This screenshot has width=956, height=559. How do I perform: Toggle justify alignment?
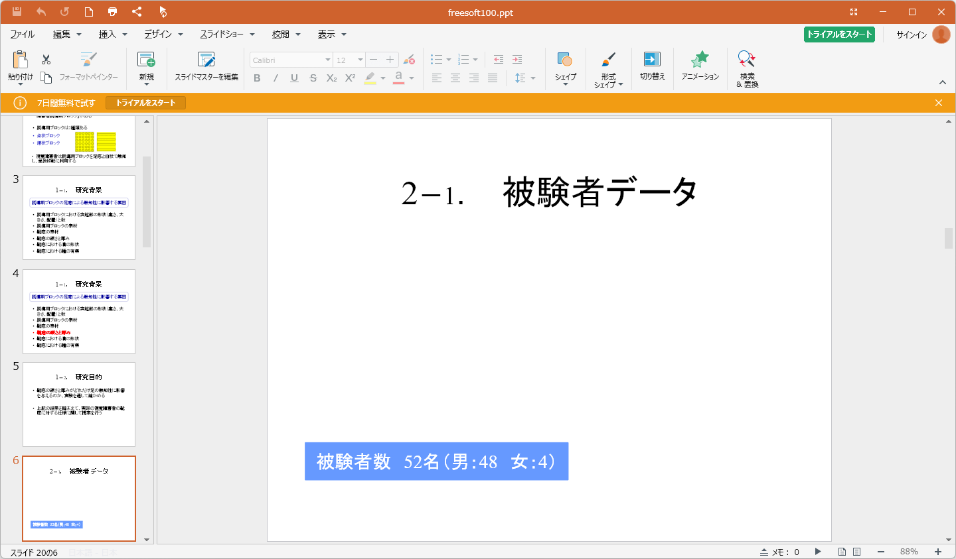(492, 78)
